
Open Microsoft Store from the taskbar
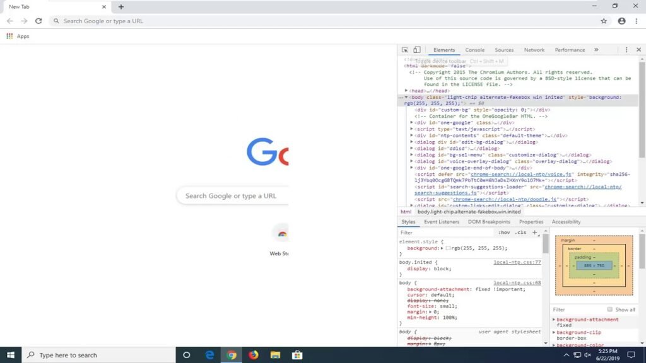click(297, 355)
